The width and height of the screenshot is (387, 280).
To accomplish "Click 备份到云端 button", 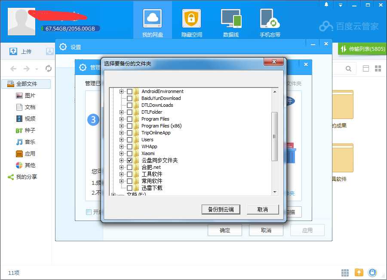I will click(x=221, y=209).
